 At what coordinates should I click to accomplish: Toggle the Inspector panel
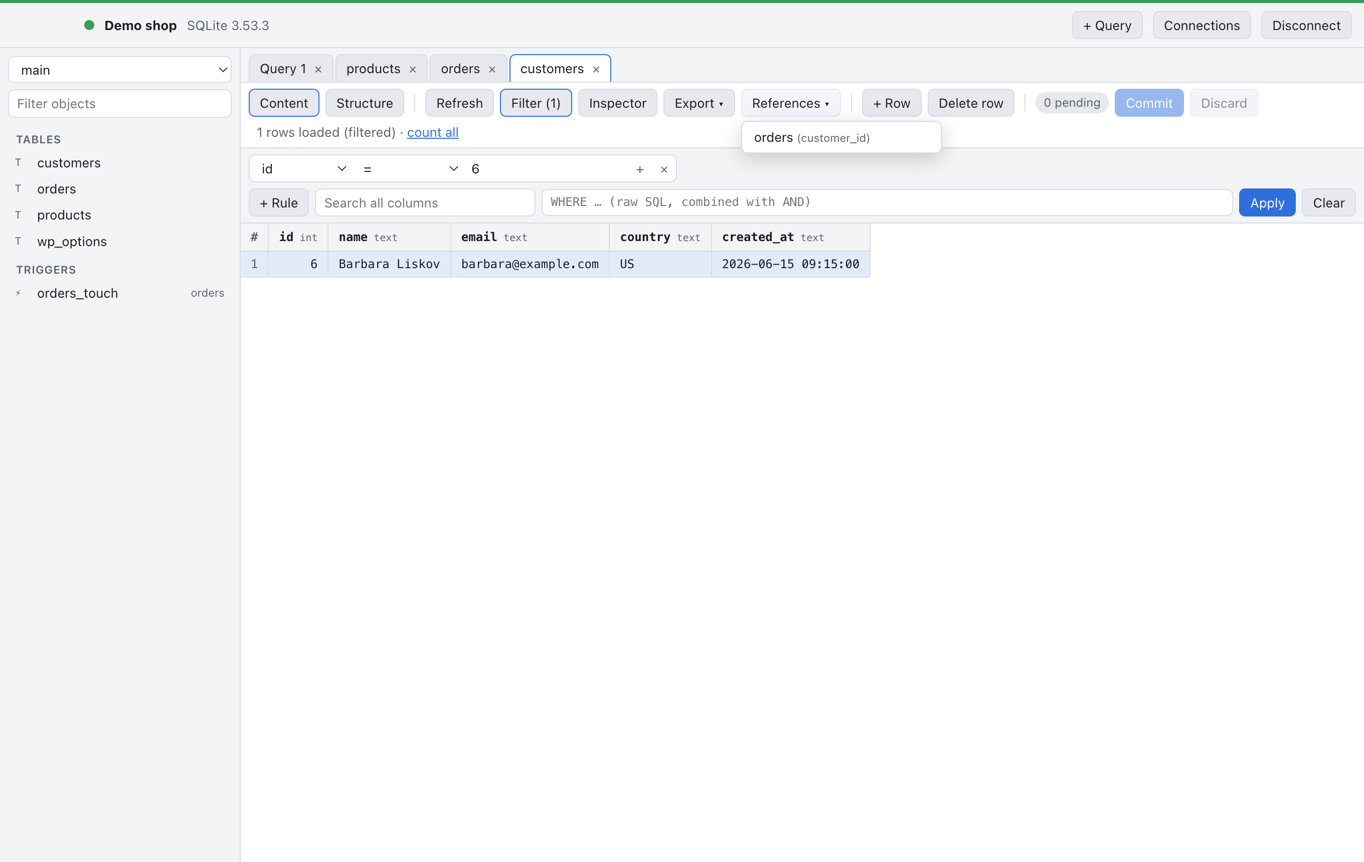pyautogui.click(x=617, y=103)
